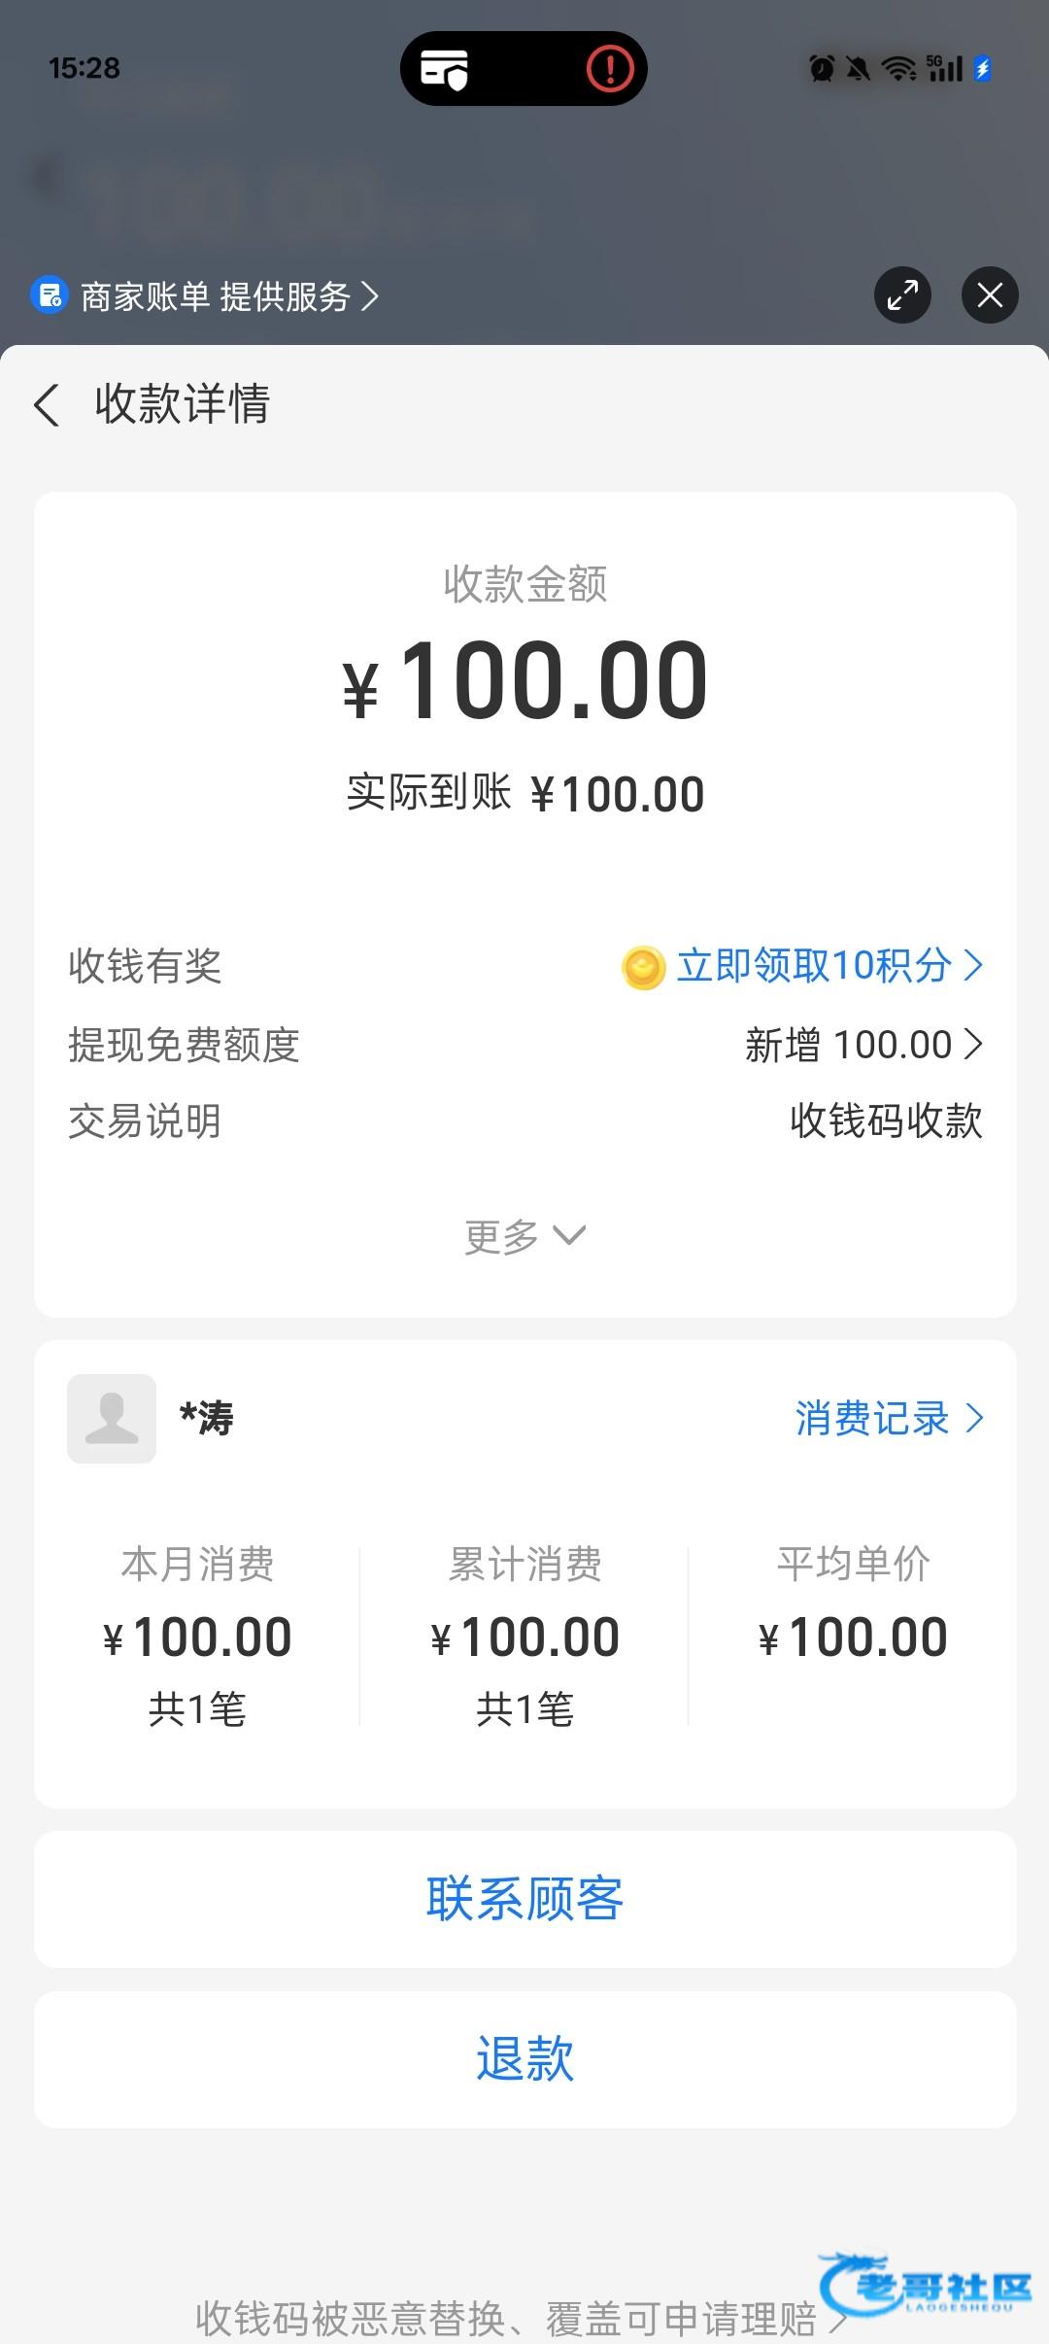This screenshot has width=1049, height=2344.
Task: Tap the gold coin reward icon
Action: coord(643,967)
